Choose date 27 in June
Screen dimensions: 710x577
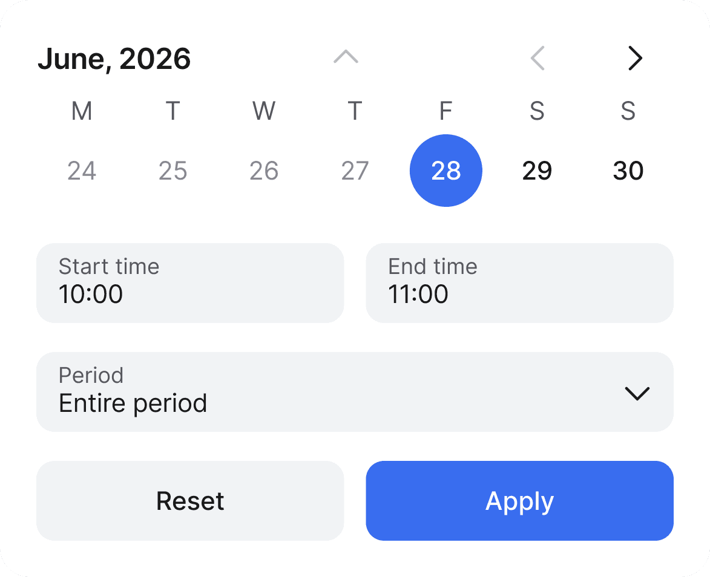click(355, 171)
